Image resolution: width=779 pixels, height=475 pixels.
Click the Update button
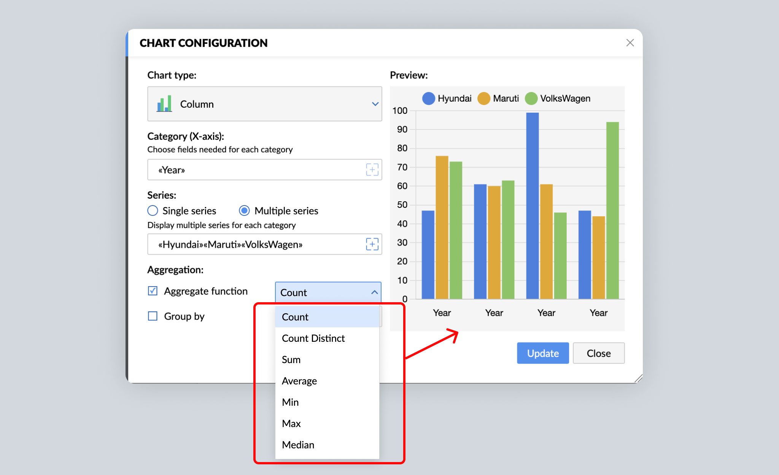click(543, 353)
